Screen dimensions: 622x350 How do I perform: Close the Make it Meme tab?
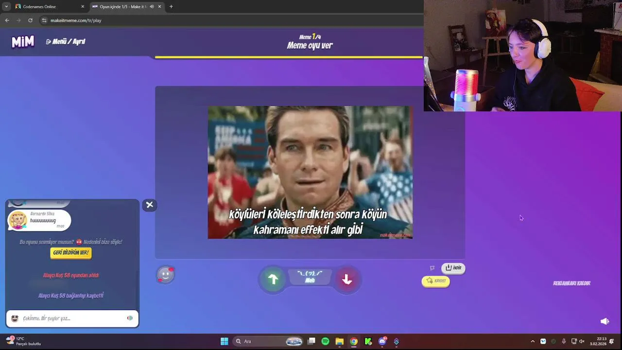[159, 6]
